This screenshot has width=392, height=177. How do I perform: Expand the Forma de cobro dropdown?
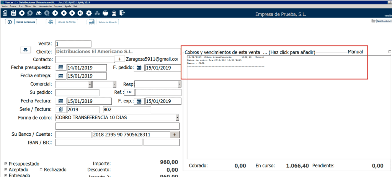tap(177, 117)
